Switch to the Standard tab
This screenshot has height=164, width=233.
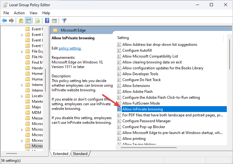80,154
